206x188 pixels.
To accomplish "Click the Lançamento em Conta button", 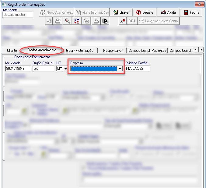I will coord(159,21).
